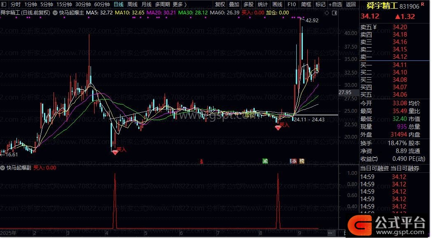Click the 最低 32.40 value
The image size is (432, 239).
coord(400,119)
